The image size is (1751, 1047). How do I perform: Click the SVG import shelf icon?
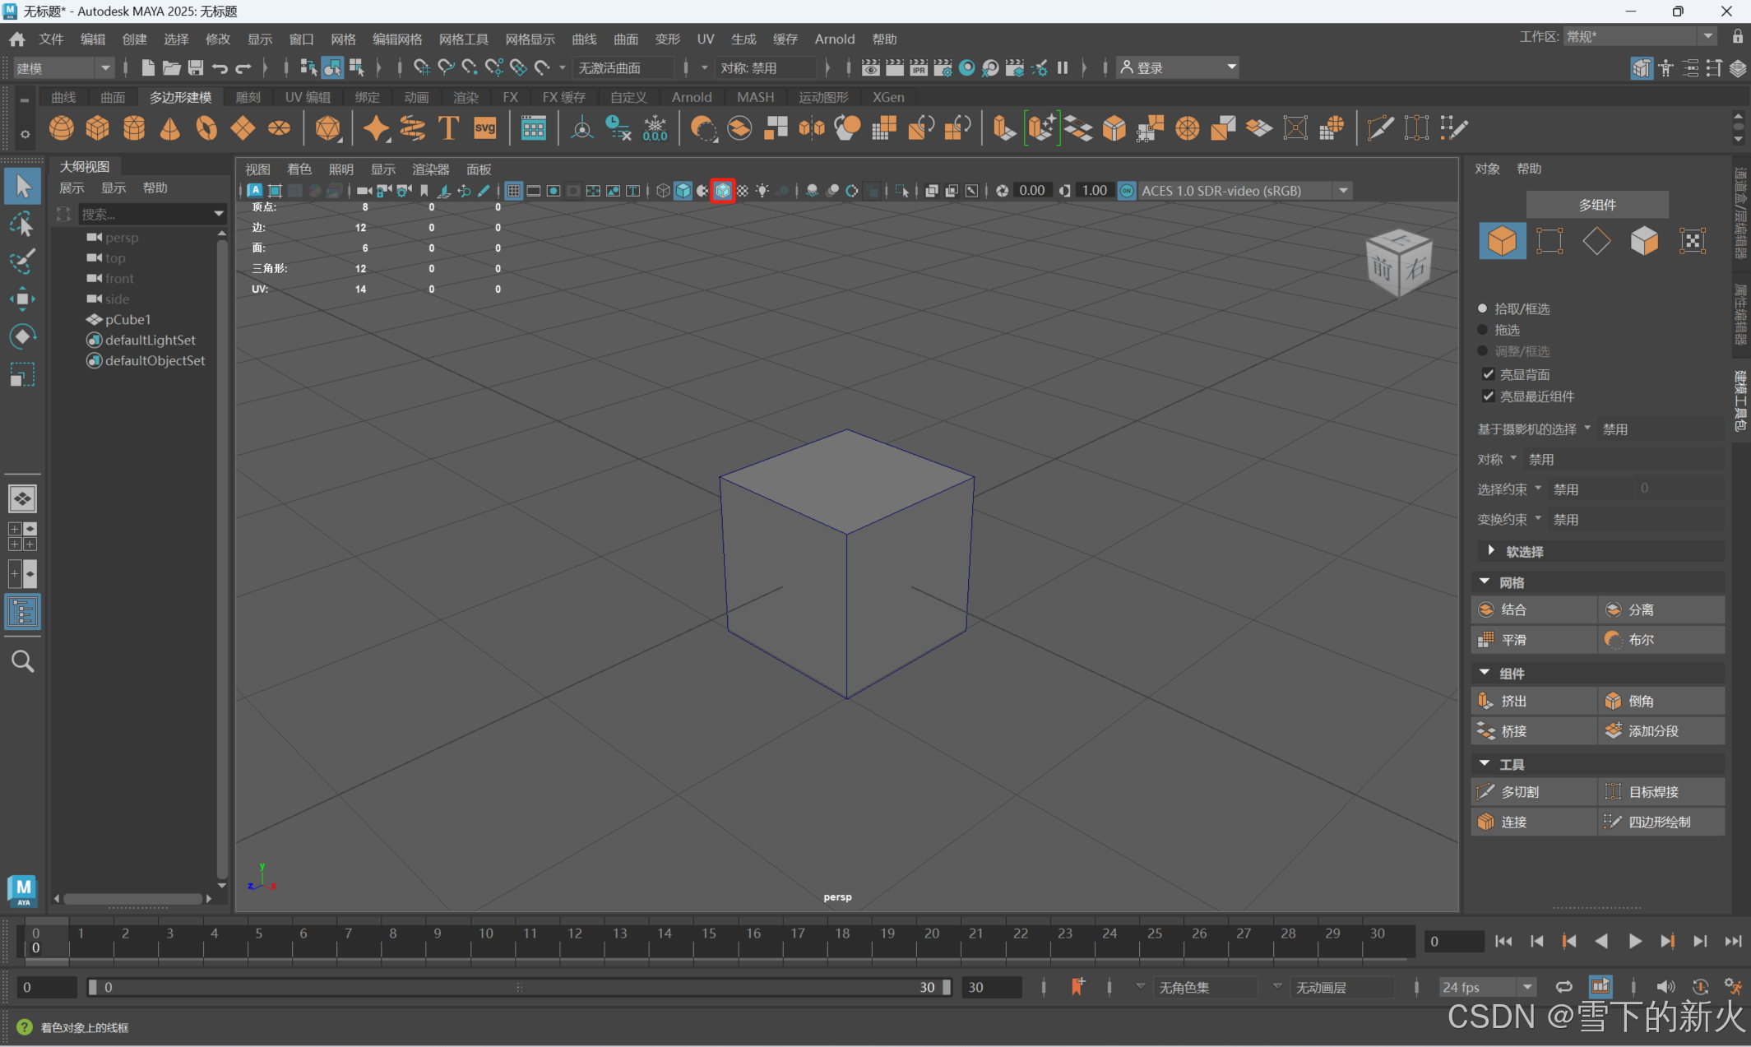tap(485, 128)
